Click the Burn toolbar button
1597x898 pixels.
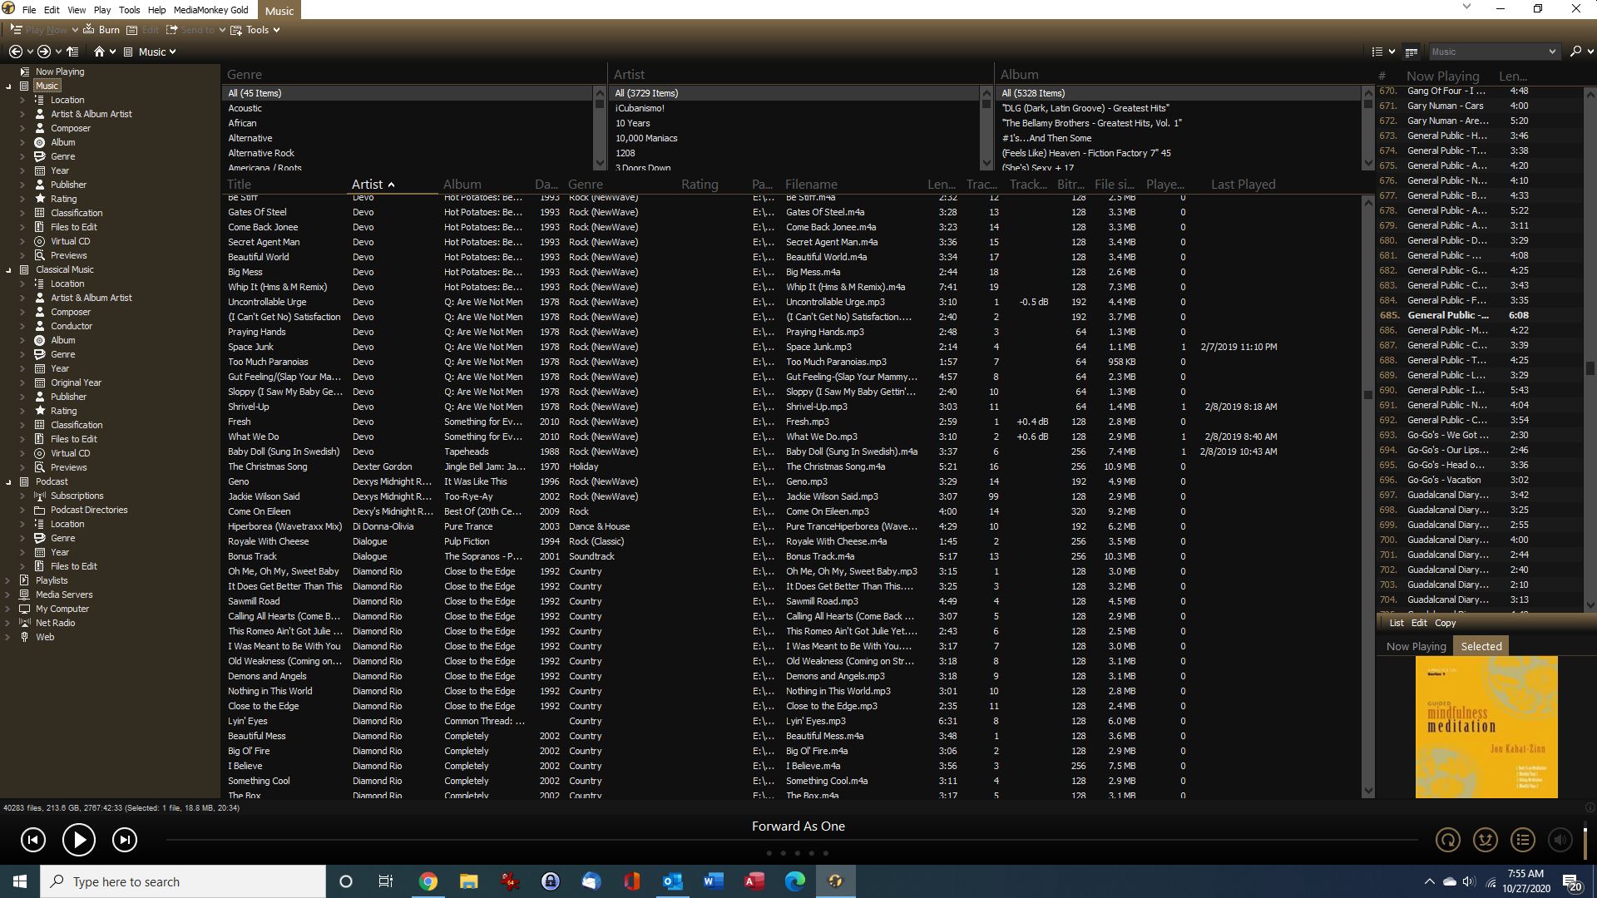click(x=101, y=30)
